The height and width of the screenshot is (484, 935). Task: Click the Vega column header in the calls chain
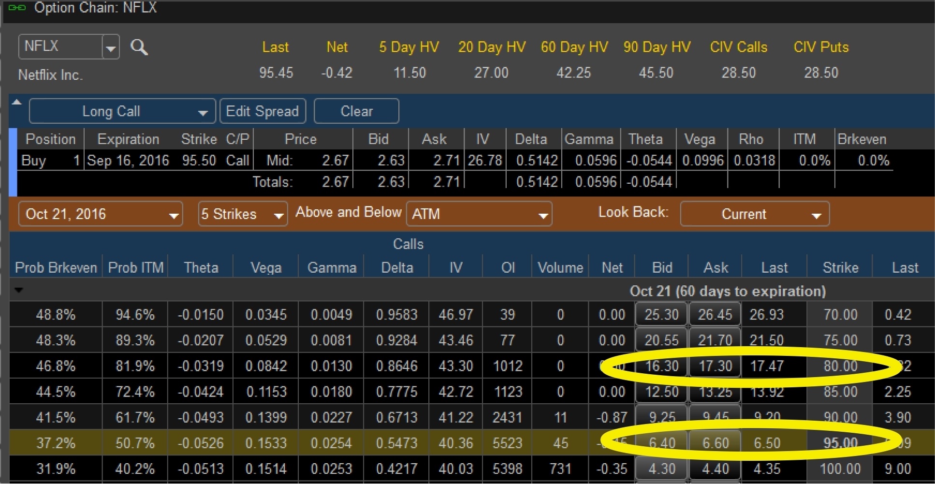(266, 267)
